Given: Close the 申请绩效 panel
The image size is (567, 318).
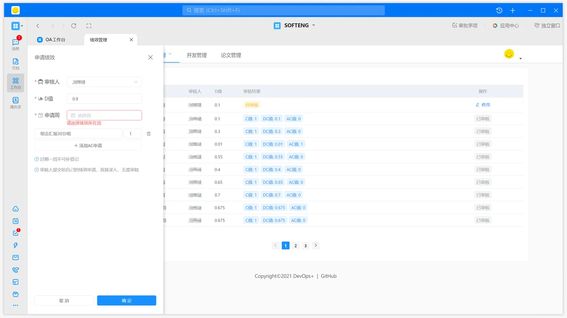Looking at the screenshot, I should click(150, 57).
